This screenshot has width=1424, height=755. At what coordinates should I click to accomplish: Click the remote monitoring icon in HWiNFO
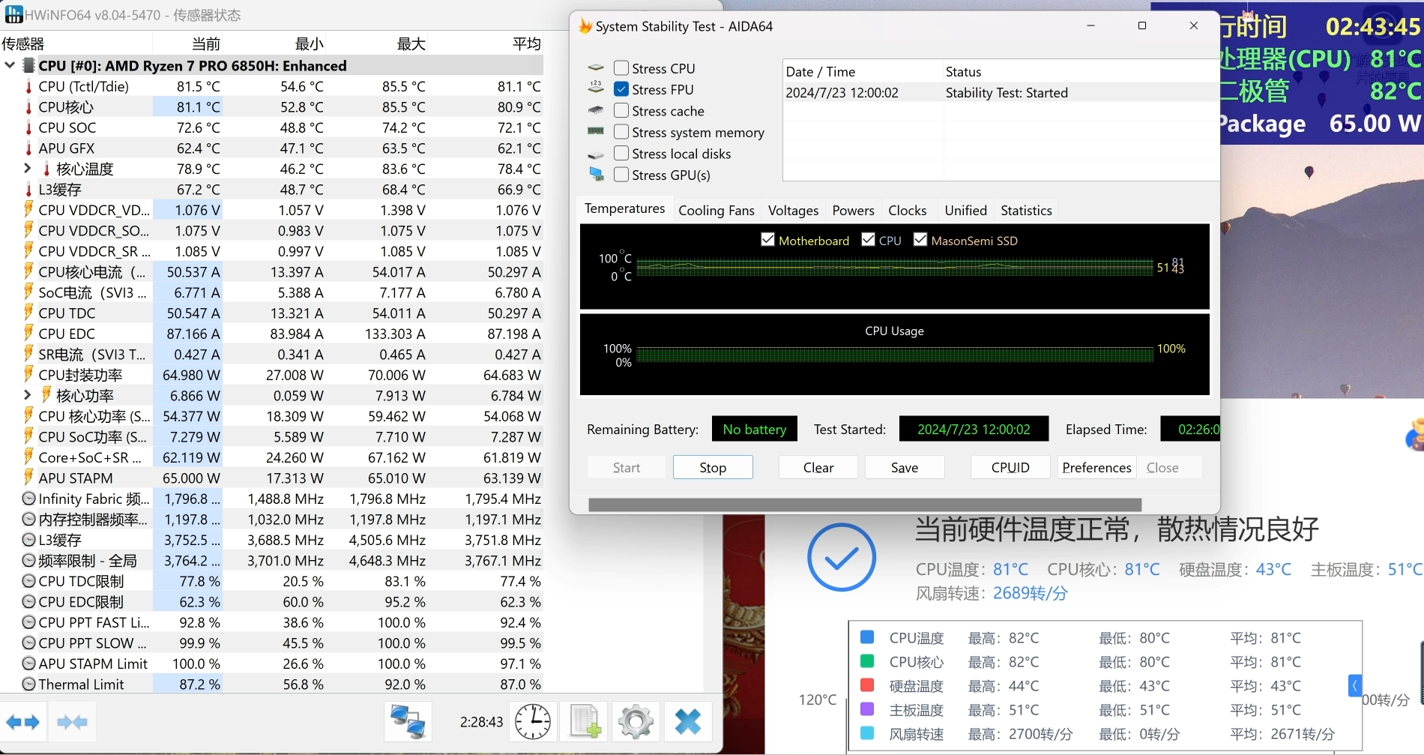click(408, 721)
